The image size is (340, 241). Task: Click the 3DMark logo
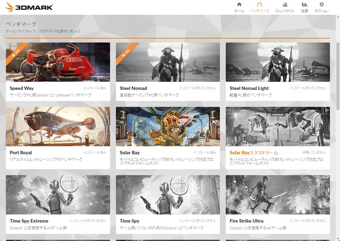click(29, 7)
